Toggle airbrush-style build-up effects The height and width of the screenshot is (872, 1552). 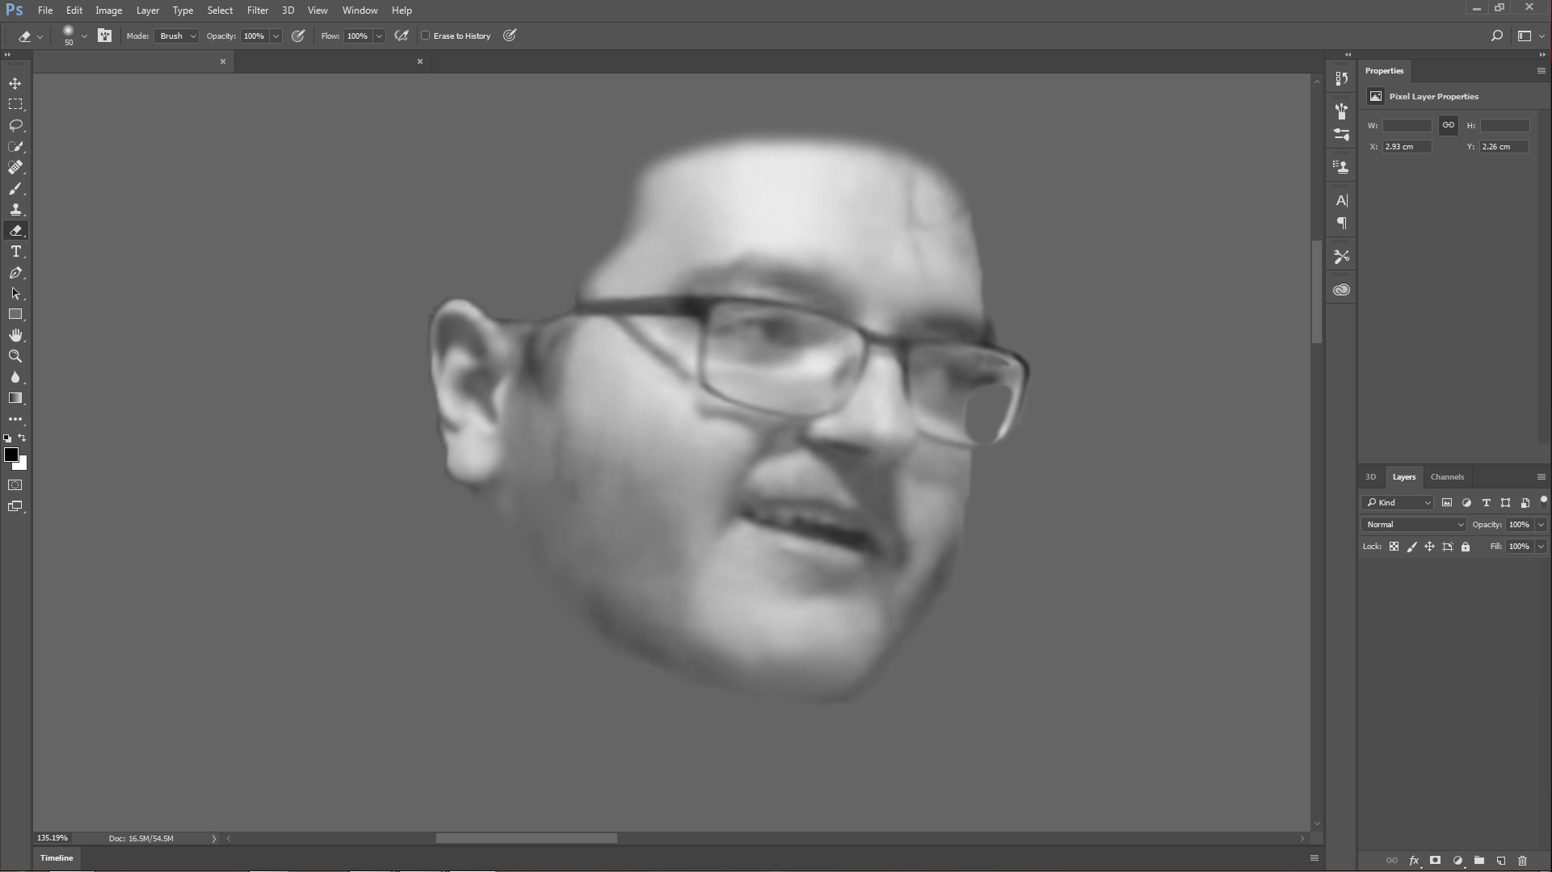tap(402, 36)
